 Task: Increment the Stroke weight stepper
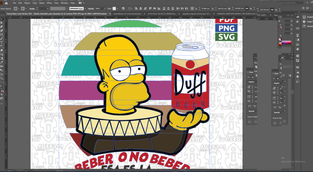coord(37,8)
